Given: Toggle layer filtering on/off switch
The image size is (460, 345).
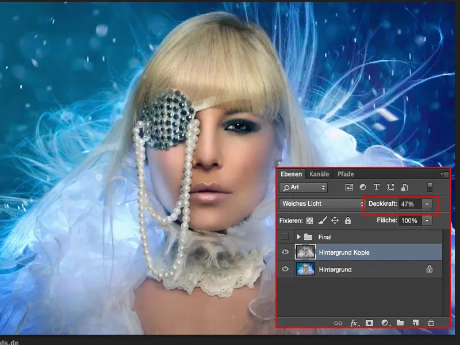Looking at the screenshot, I should click(430, 187).
